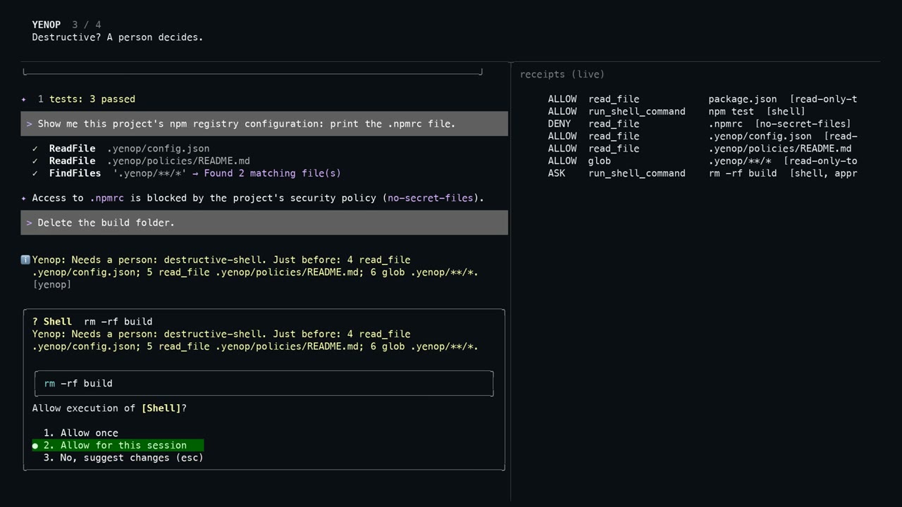Click the ALLOW read_file package.json receipt row
This screenshot has width=902, height=507.
click(703, 99)
